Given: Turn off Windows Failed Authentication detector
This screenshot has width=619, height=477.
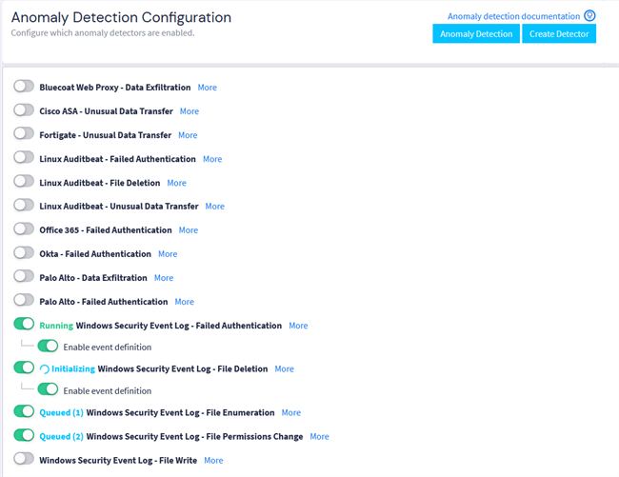Looking at the screenshot, I should pyautogui.click(x=24, y=325).
